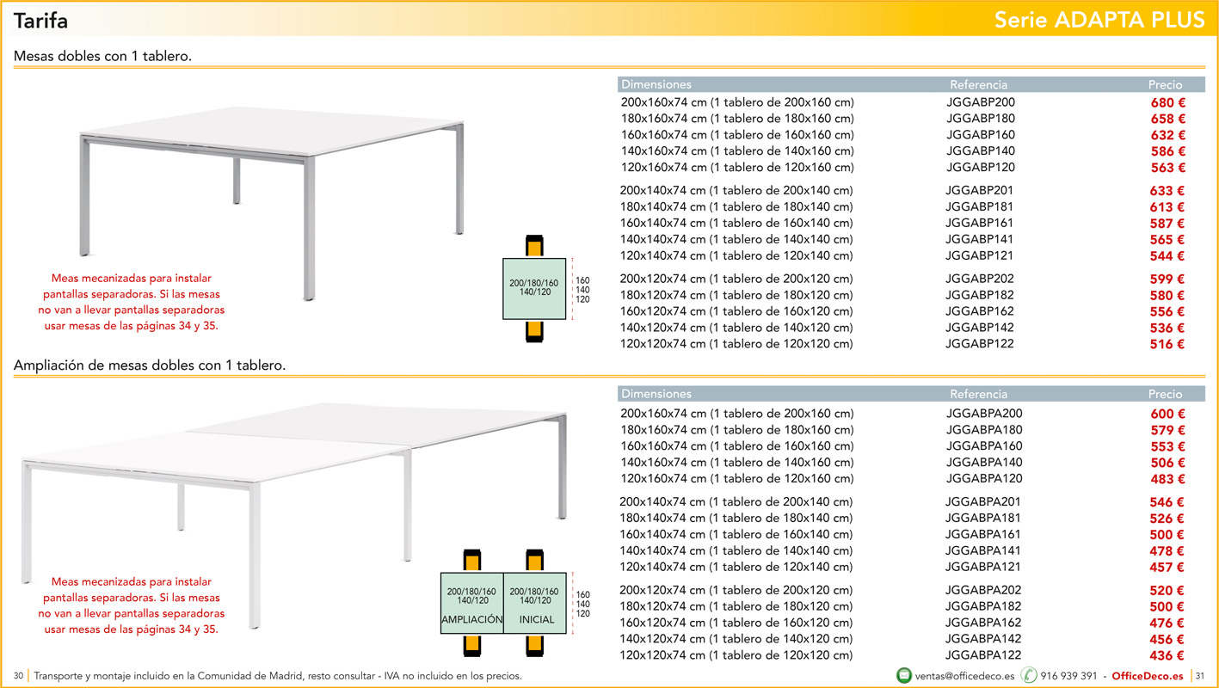Click the AMPLIACIÓN block in layout diagram

[x=471, y=603]
